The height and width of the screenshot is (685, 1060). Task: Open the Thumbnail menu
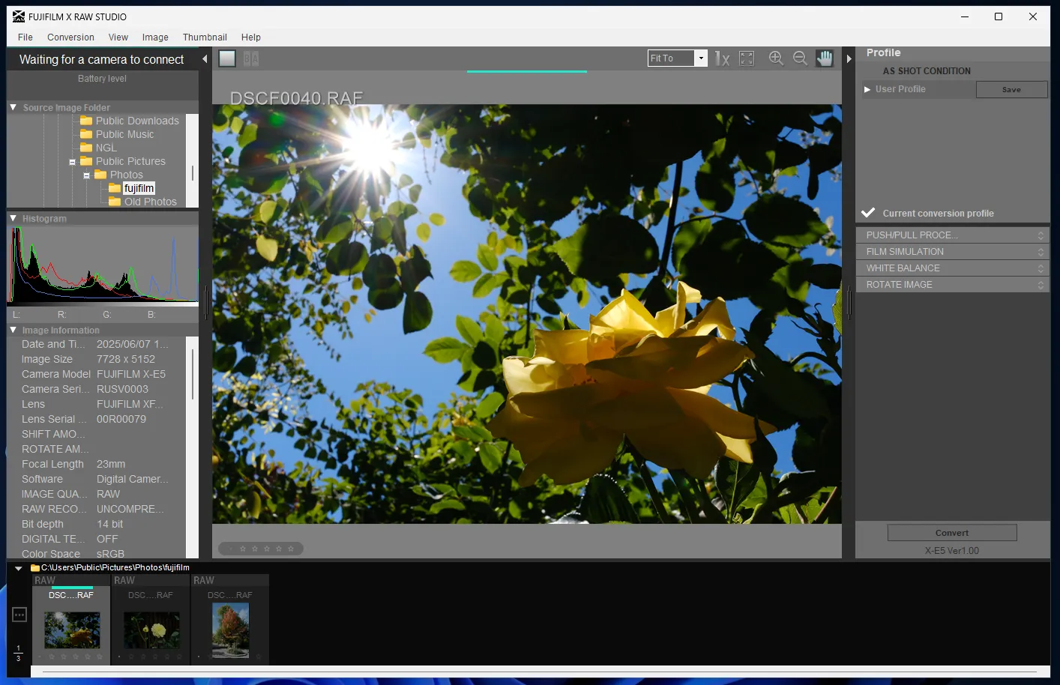pos(205,37)
